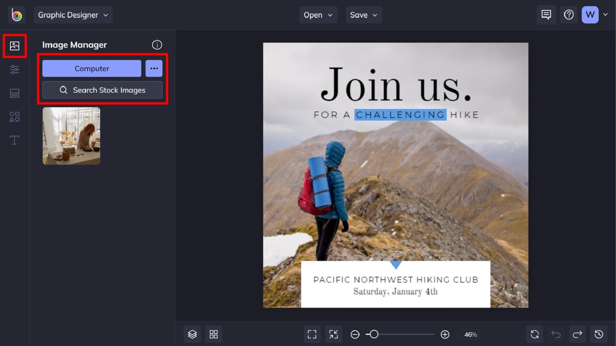Click the feedback chat icon
This screenshot has width=616, height=346.
(546, 15)
